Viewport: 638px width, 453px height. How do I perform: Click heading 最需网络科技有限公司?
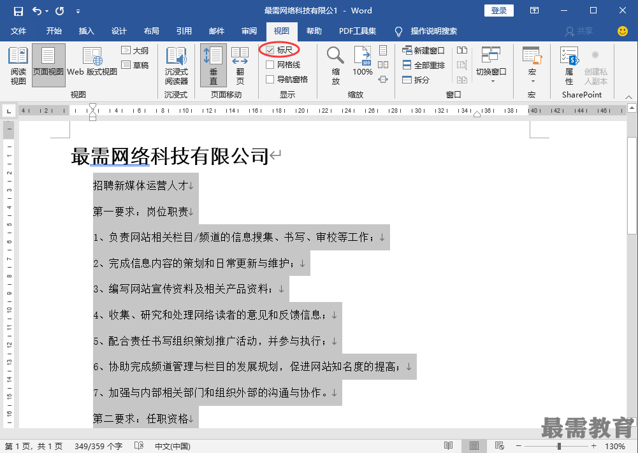pos(170,155)
